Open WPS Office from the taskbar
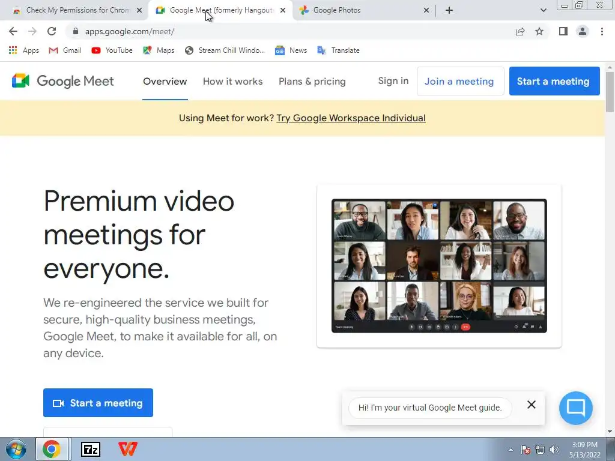This screenshot has width=615, height=461. [128, 449]
